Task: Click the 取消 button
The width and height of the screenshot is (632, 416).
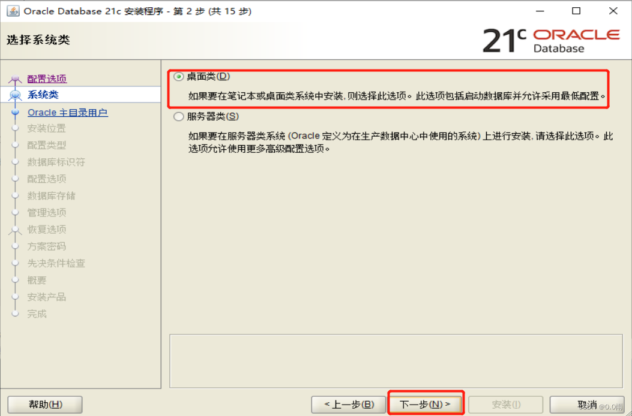Action: click(x=586, y=404)
